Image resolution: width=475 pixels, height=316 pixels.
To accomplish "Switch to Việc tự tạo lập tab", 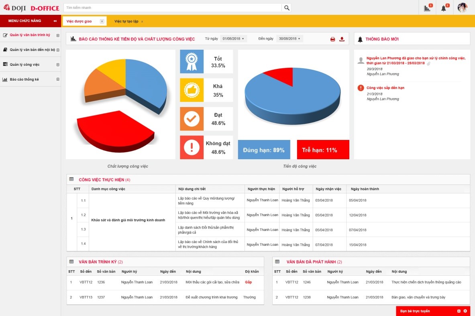I will (126, 21).
